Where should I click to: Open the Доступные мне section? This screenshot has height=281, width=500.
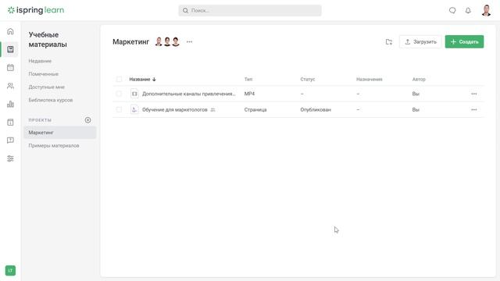tap(47, 87)
